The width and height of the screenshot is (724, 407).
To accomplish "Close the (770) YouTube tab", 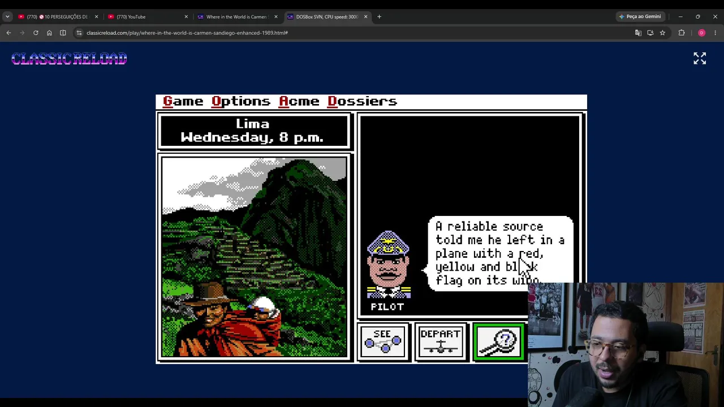I will click(x=186, y=16).
